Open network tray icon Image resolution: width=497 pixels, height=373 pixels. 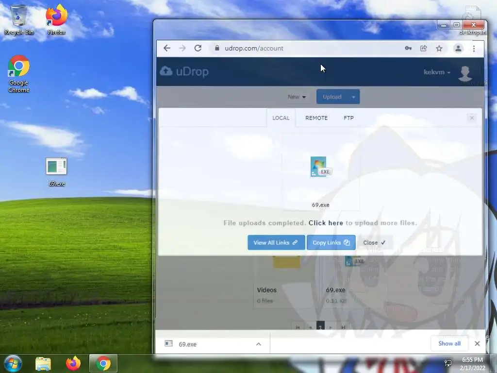pos(448,363)
